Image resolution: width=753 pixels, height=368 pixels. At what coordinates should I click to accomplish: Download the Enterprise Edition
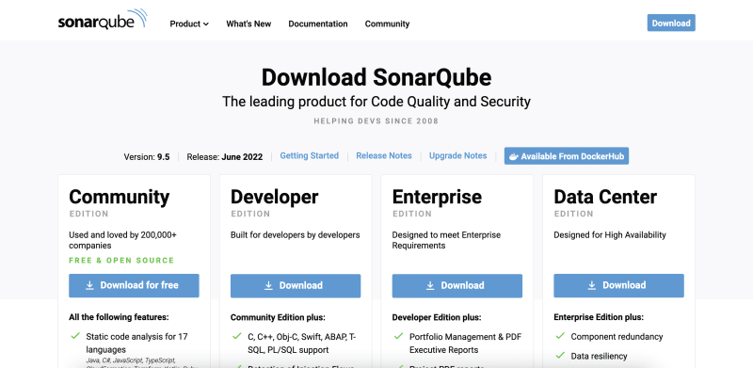point(457,285)
